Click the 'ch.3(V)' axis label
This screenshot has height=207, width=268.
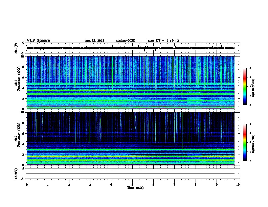coord(16,174)
